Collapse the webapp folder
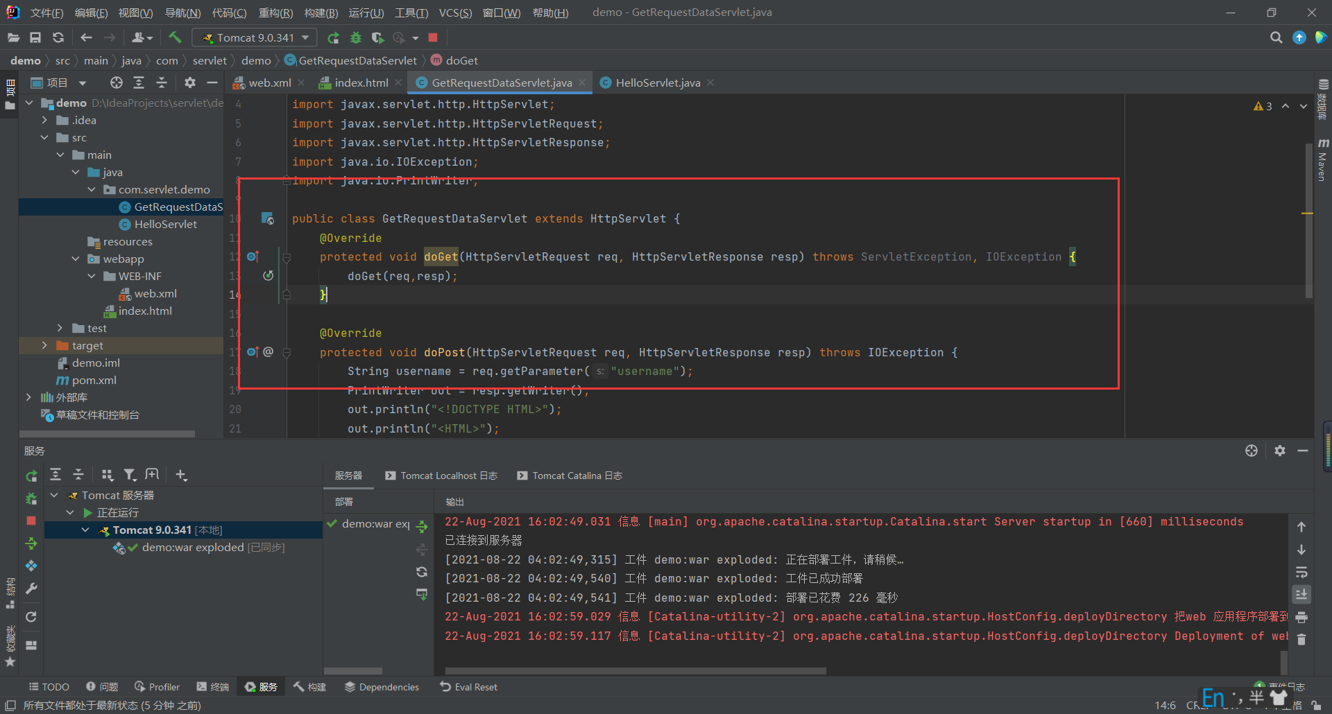The image size is (1332, 714). tap(76, 259)
